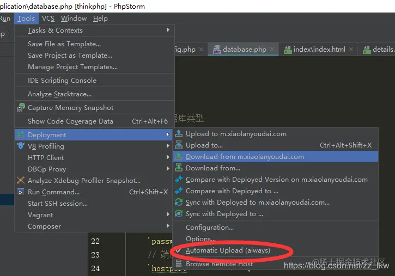The height and width of the screenshot is (276, 395).
Task: Expand the Deployment submenu arrow
Action: pyautogui.click(x=168, y=134)
